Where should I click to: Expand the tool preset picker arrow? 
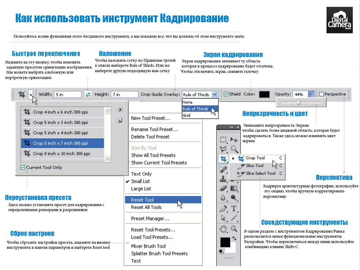tap(32, 95)
